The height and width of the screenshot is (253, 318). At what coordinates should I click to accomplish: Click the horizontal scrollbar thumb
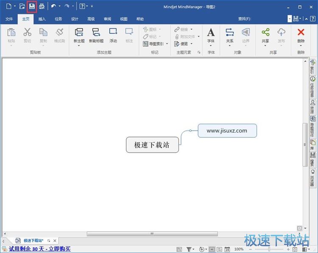[x=152, y=234]
